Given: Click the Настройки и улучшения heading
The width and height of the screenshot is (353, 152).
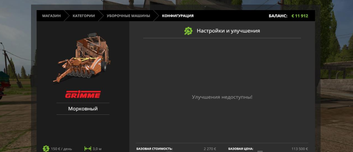Looking at the screenshot, I should click(x=228, y=31).
